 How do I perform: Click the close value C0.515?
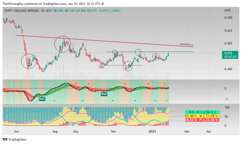[92, 11]
